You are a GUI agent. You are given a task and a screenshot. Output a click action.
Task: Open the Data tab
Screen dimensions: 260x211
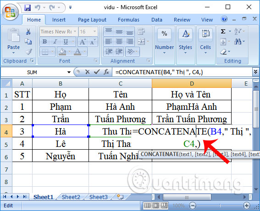(x=157, y=20)
